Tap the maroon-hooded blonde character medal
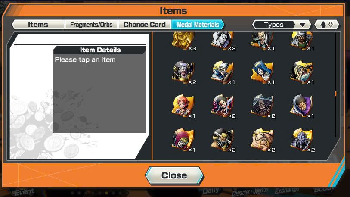 coord(183,140)
